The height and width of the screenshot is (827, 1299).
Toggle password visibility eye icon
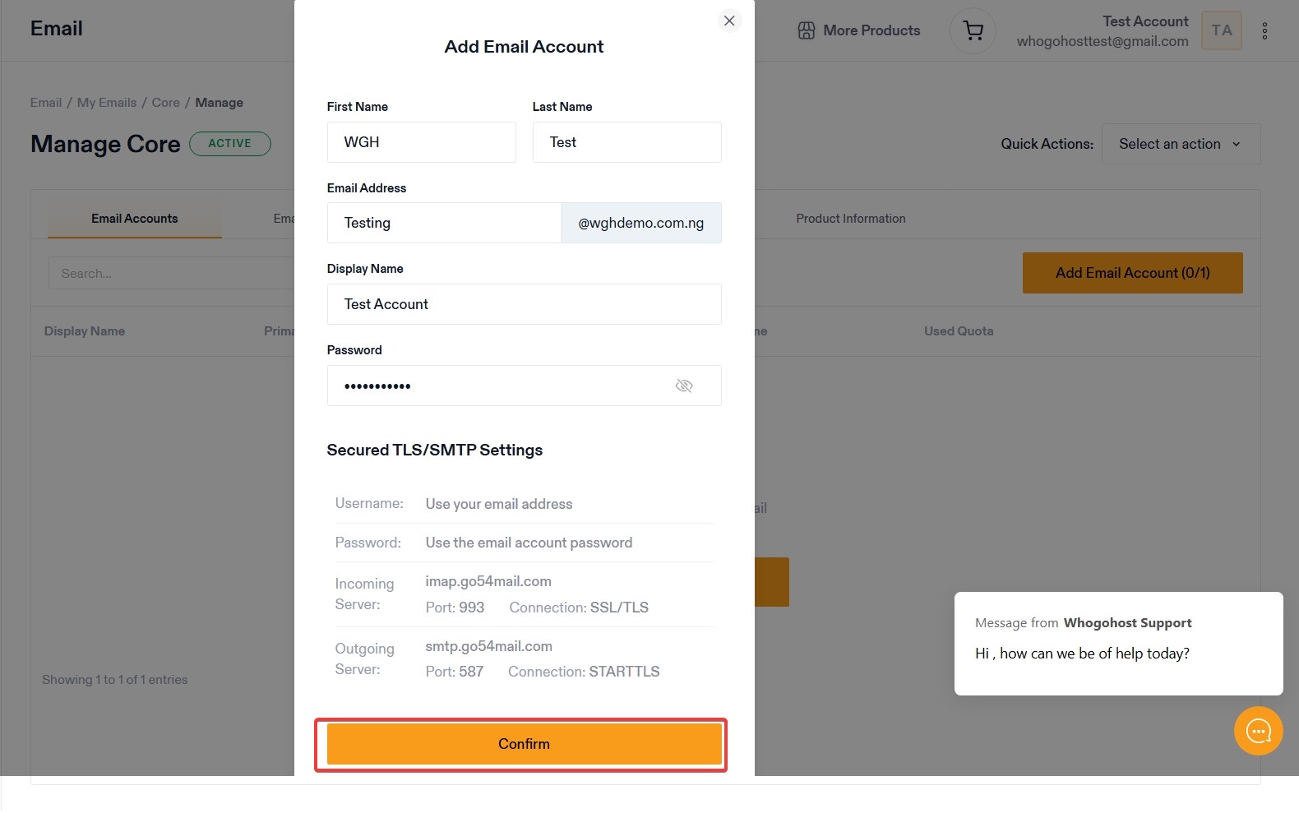[684, 386]
